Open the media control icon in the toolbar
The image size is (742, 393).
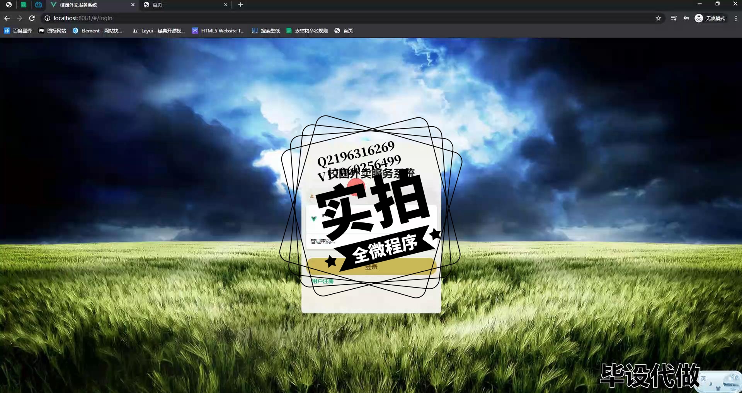(674, 18)
